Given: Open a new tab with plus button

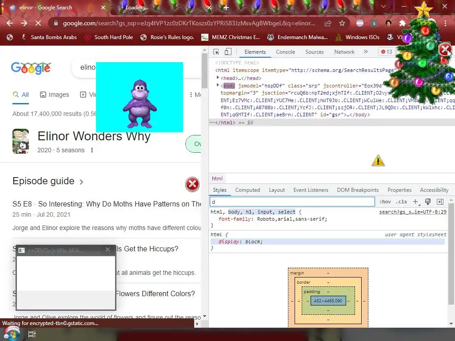Looking at the screenshot, I should tap(226, 8).
